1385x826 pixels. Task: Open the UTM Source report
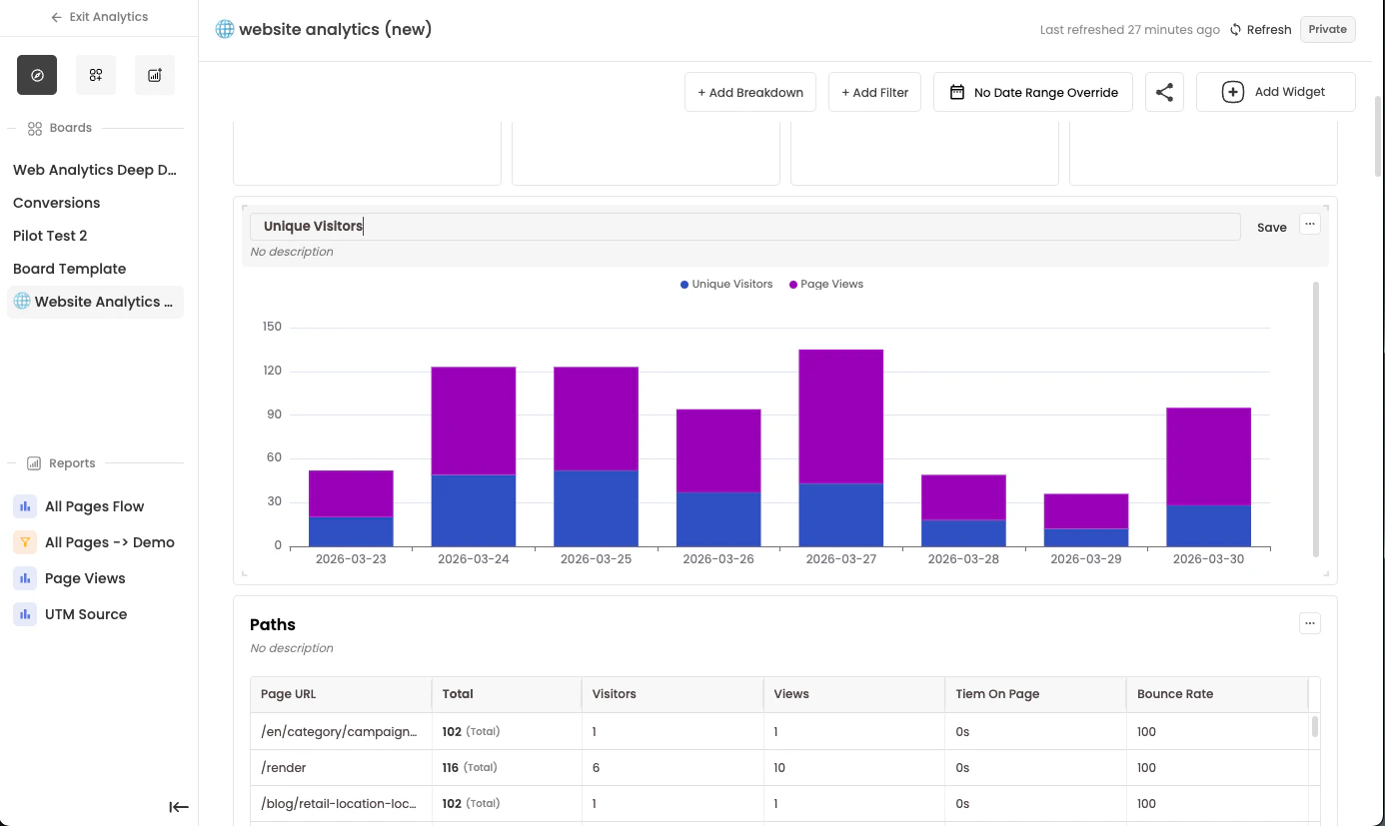[x=86, y=614]
